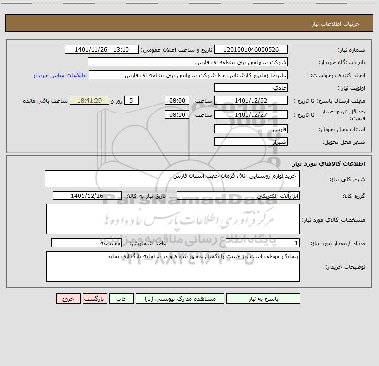Screen dimensions: 379x366
Task: Select the priority field showing عادی
Action: pos(251,87)
